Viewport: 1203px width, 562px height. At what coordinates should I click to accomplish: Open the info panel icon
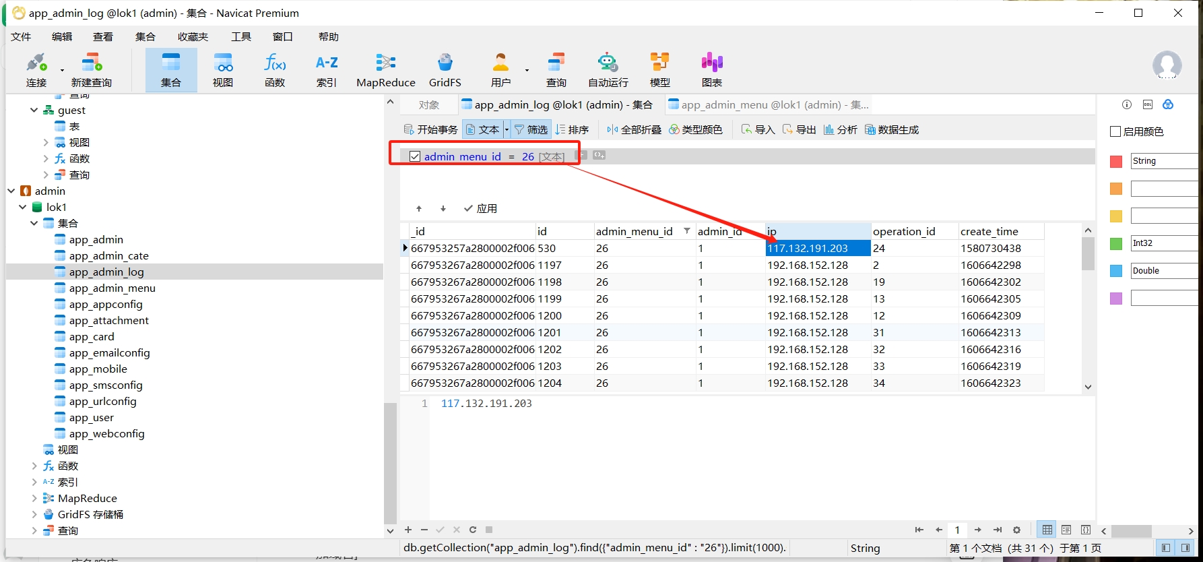click(x=1127, y=104)
